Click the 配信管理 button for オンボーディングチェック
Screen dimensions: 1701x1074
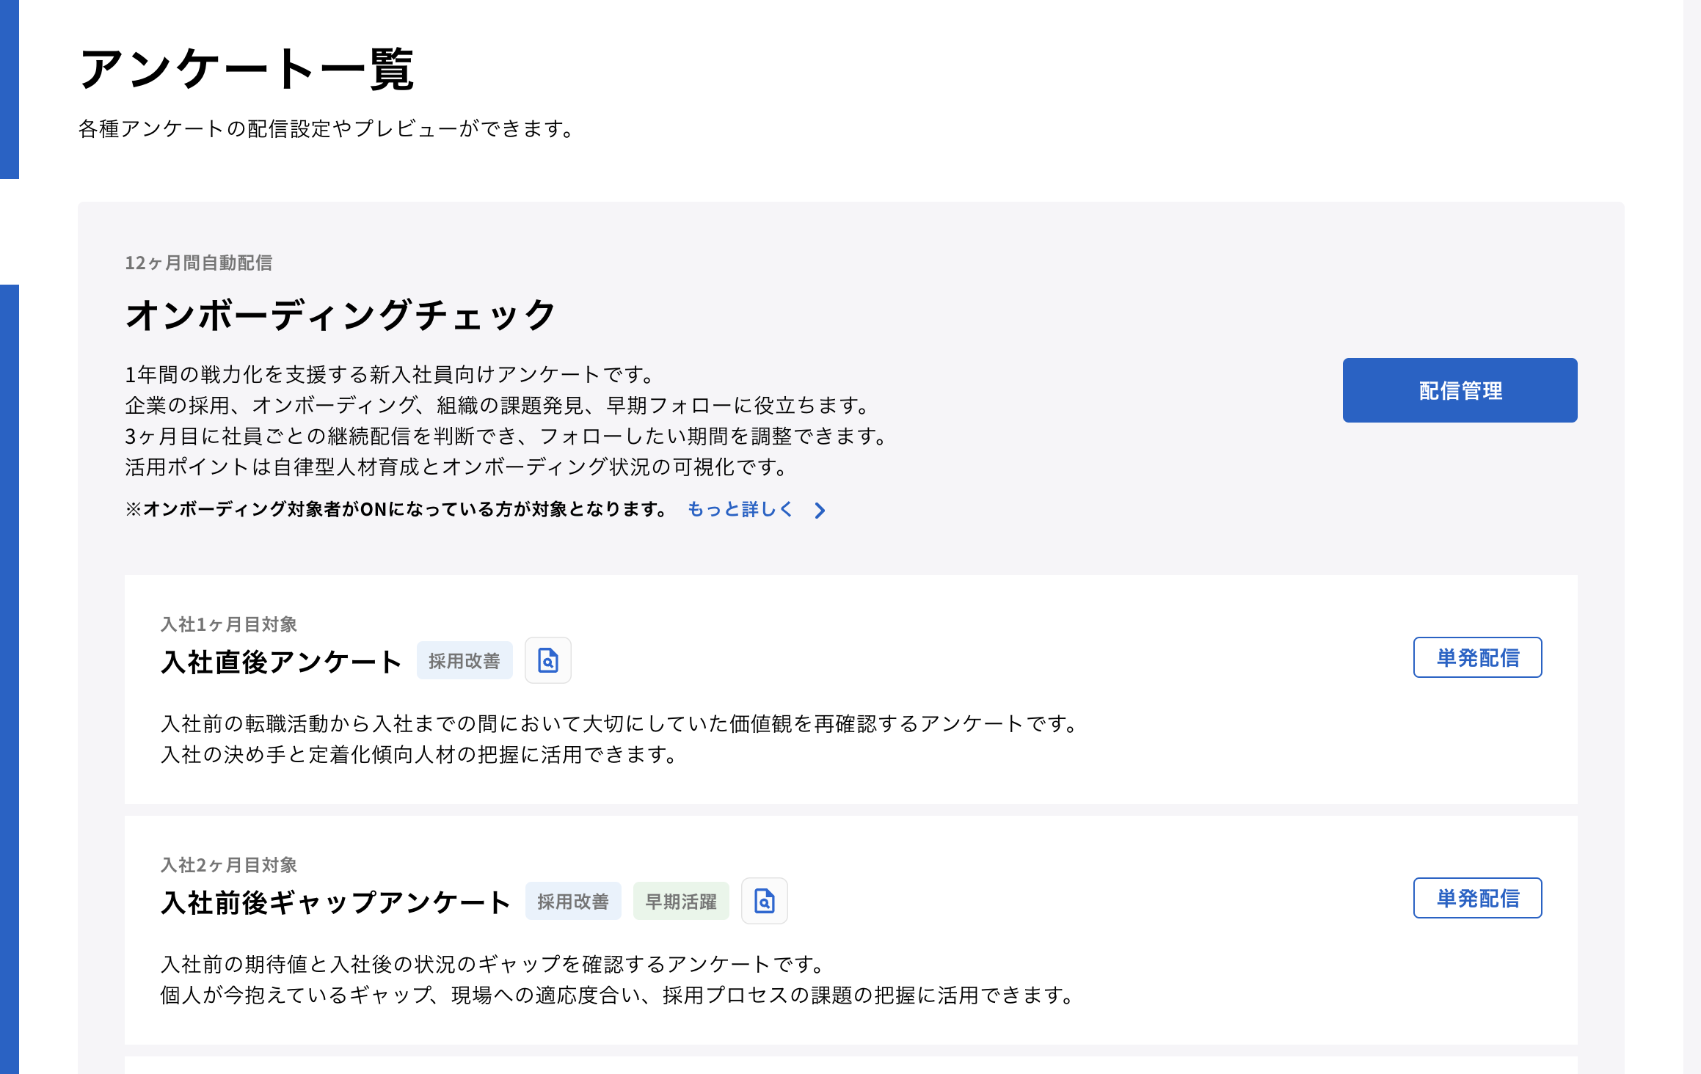coord(1459,390)
